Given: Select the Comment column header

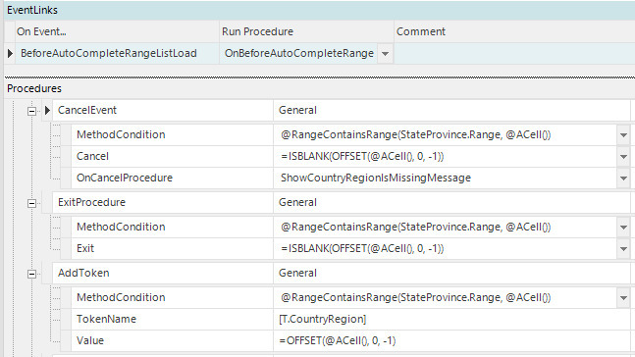Looking at the screenshot, I should [x=514, y=31].
